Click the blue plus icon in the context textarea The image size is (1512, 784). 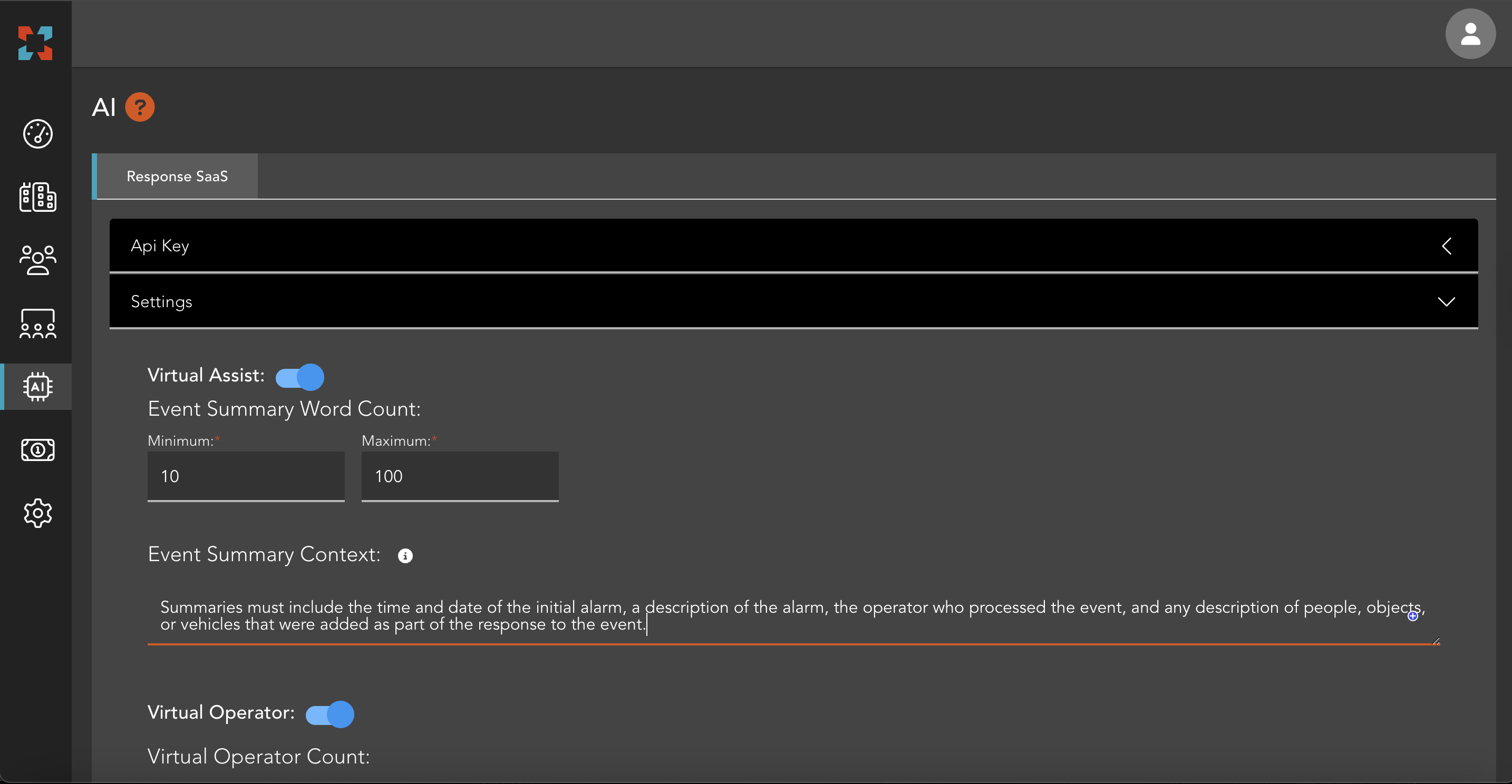(x=1413, y=616)
